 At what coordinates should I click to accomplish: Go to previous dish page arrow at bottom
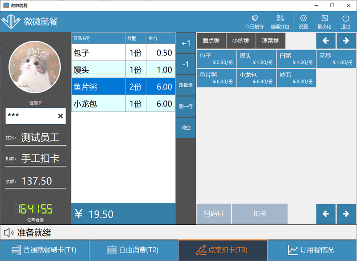tap(326, 214)
